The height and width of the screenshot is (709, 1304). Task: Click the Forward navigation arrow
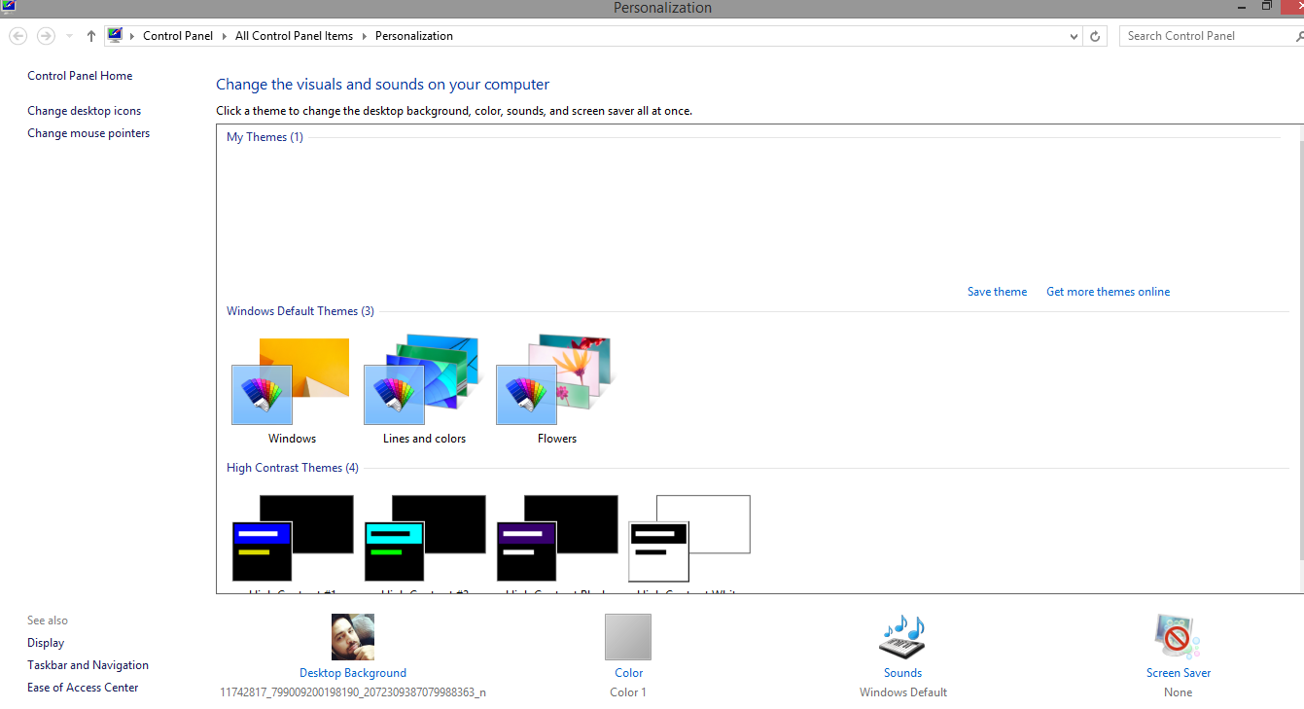click(46, 36)
